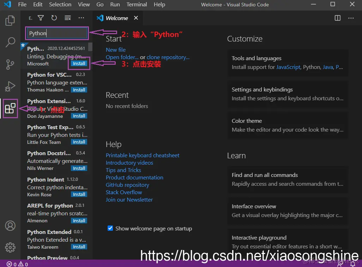The image size is (362, 267).
Task: Open Tips and Tricks link
Action: pyautogui.click(x=123, y=170)
